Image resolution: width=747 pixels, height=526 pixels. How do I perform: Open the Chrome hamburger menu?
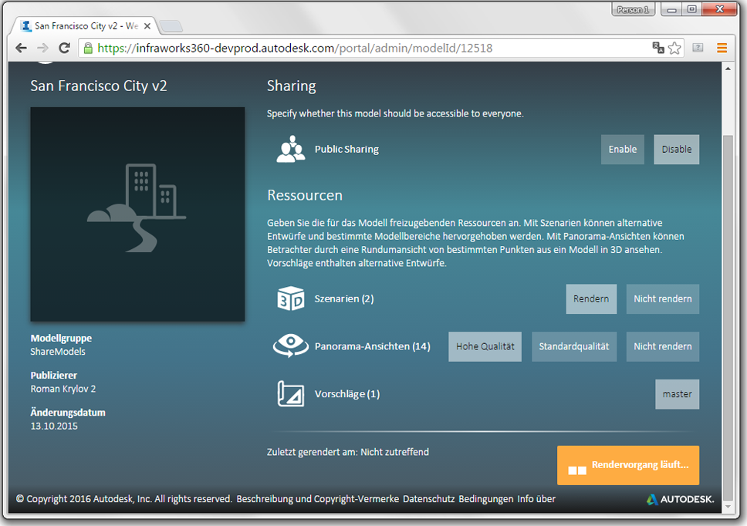pyautogui.click(x=722, y=48)
